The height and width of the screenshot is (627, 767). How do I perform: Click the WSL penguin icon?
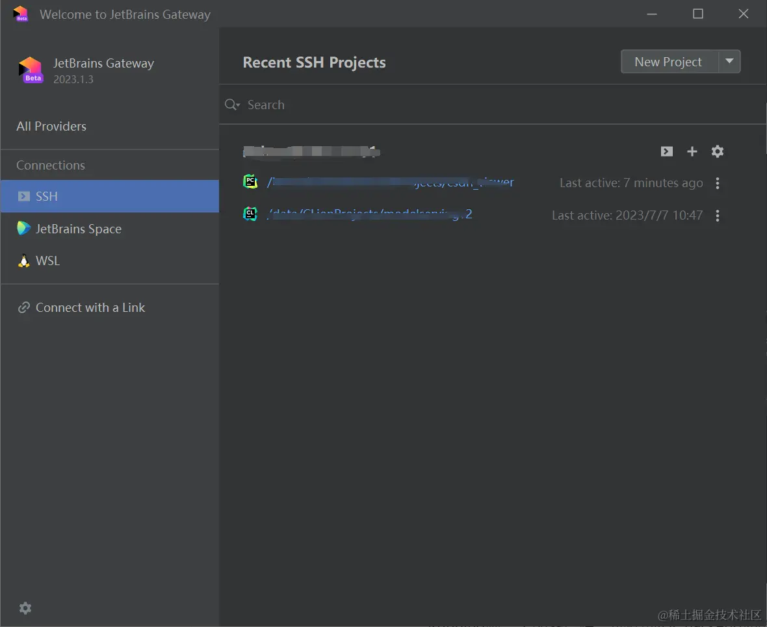pos(23,261)
